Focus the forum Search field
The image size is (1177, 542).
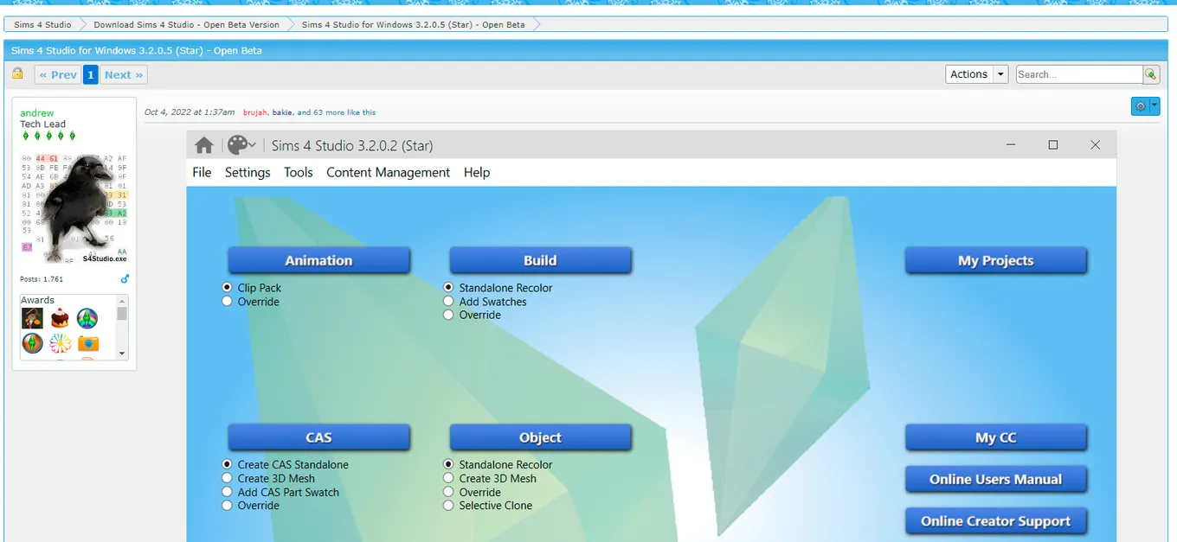pos(1079,74)
